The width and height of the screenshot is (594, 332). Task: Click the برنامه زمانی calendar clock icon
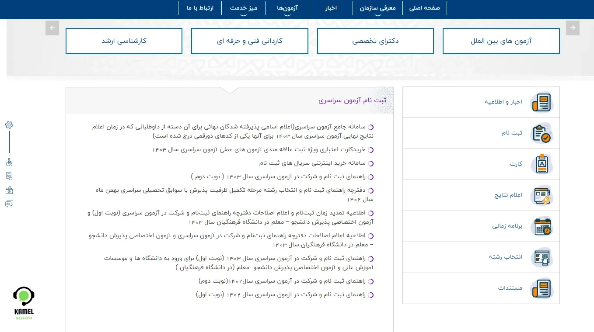tap(542, 226)
